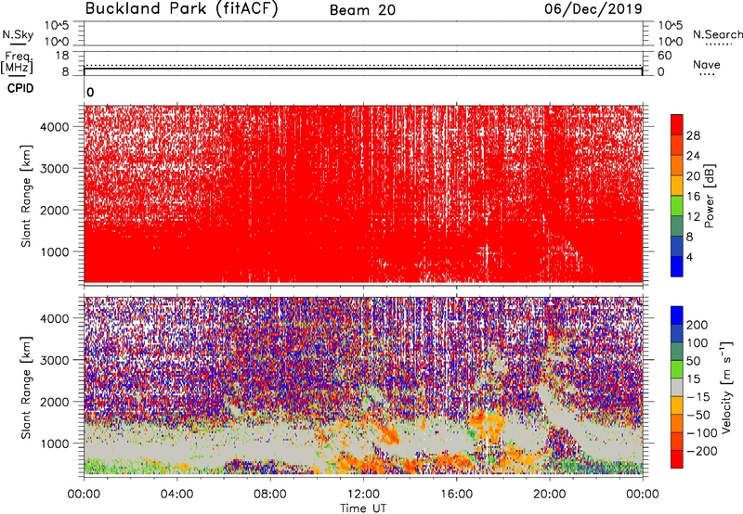Click the yellow 16-20 dB power swatch
The image size is (743, 514).
tap(677, 186)
